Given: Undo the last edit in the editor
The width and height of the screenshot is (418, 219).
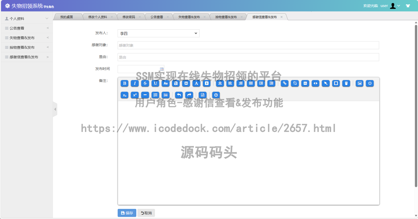Looking at the screenshot, I should pos(179,95).
